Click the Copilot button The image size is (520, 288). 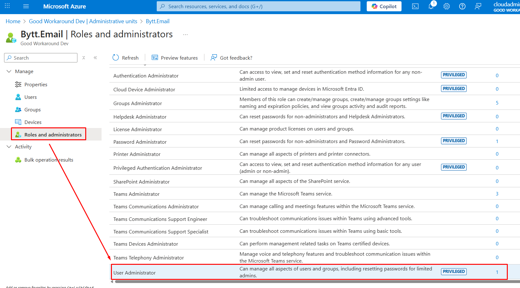384,6
